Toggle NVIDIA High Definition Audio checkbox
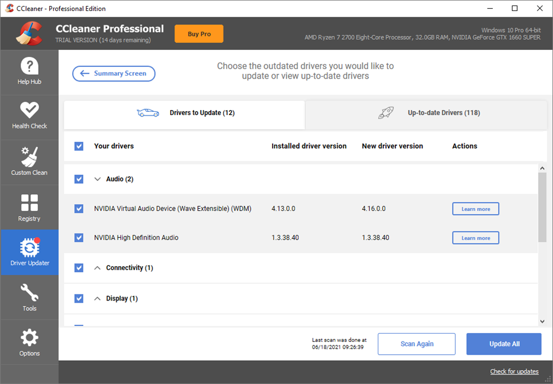 click(79, 238)
